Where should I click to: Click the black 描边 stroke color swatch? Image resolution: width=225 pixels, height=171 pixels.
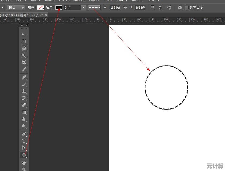pyautogui.click(x=59, y=8)
